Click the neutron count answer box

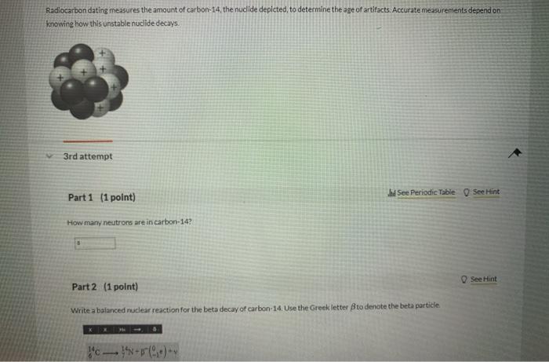coord(95,243)
